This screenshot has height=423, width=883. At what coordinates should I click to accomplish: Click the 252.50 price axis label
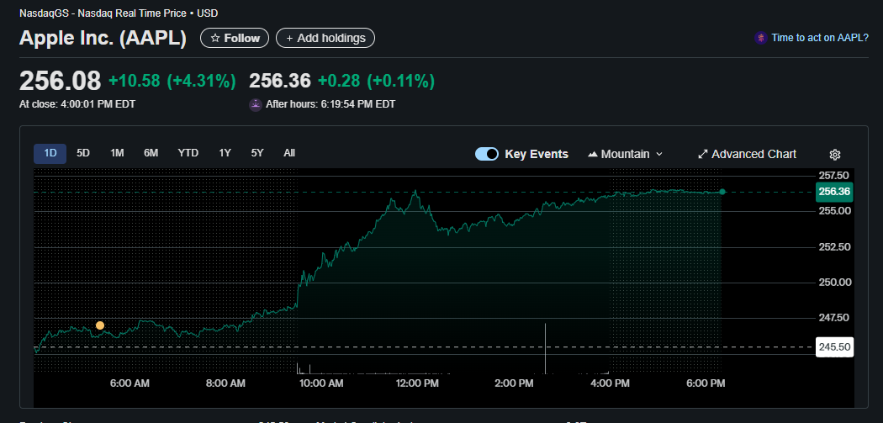pyautogui.click(x=834, y=246)
